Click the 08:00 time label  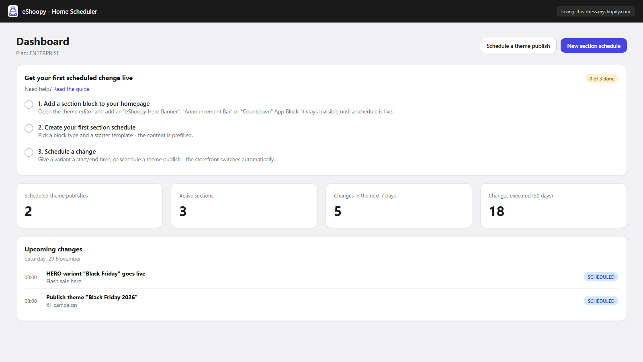(x=31, y=301)
